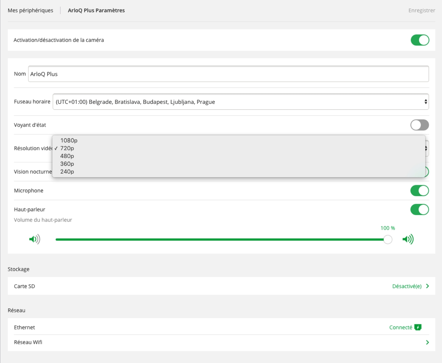Click the ArloQ Plus Paramètres breadcrumb title

(x=97, y=10)
